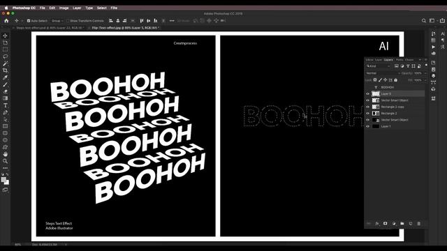447x251 pixels.
Task: Select the Lasso tool
Action: pos(5,56)
